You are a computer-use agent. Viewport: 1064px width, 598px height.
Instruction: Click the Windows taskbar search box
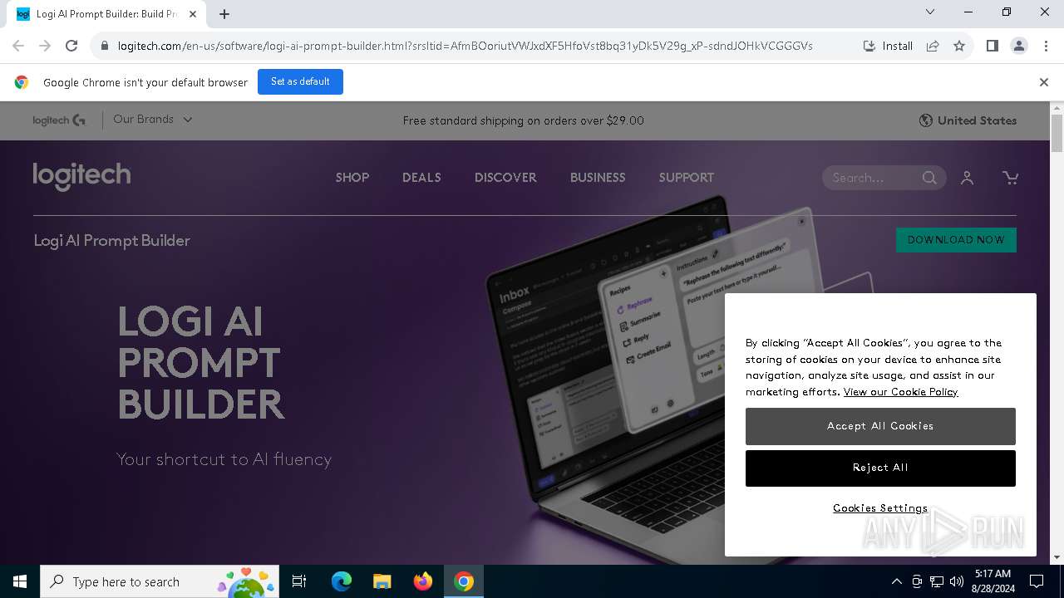tap(159, 581)
